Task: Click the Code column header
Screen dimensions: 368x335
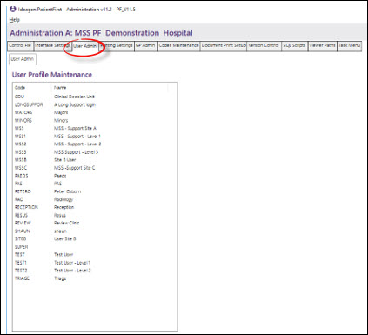Action: [32, 88]
